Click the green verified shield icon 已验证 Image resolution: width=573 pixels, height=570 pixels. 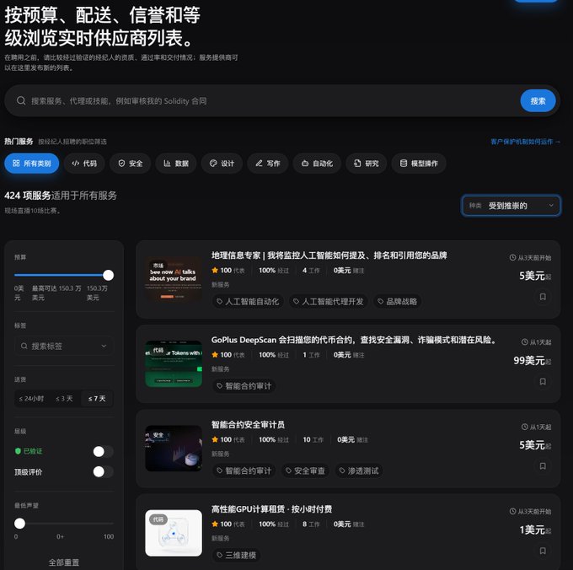tap(18, 451)
